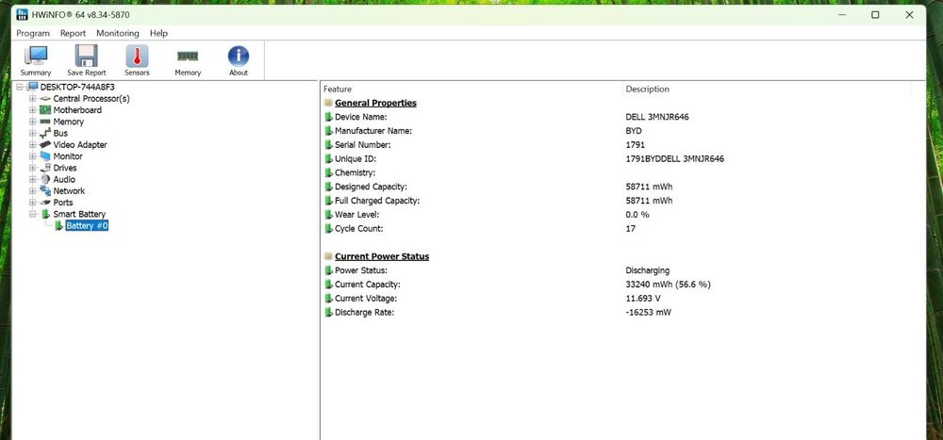The width and height of the screenshot is (943, 440).
Task: Maximize the HWiNFO window
Action: tap(875, 14)
